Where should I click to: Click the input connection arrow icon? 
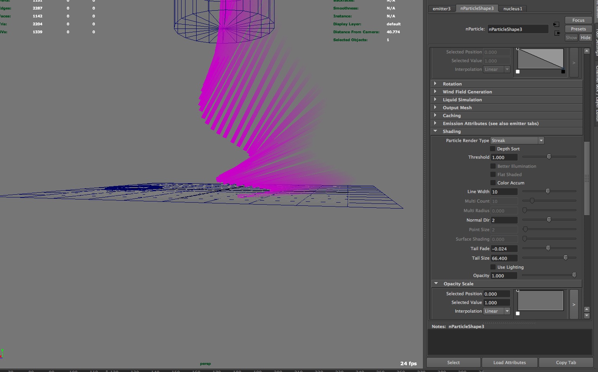[x=556, y=25]
